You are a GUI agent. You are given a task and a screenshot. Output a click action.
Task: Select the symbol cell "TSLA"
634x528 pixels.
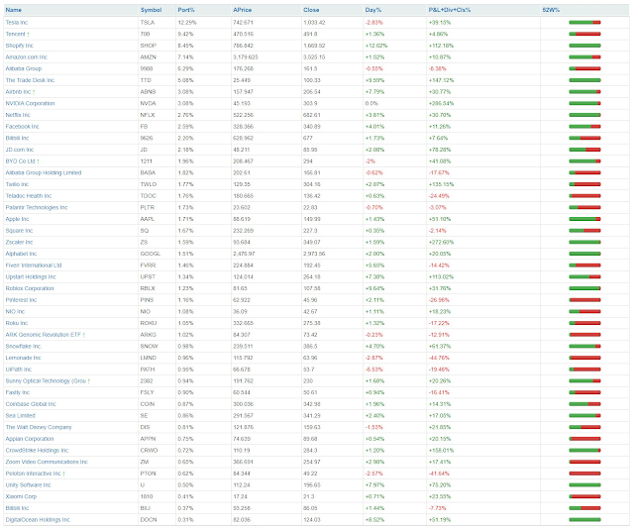pos(148,22)
